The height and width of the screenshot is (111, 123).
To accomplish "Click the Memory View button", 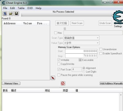I will [11, 83].
